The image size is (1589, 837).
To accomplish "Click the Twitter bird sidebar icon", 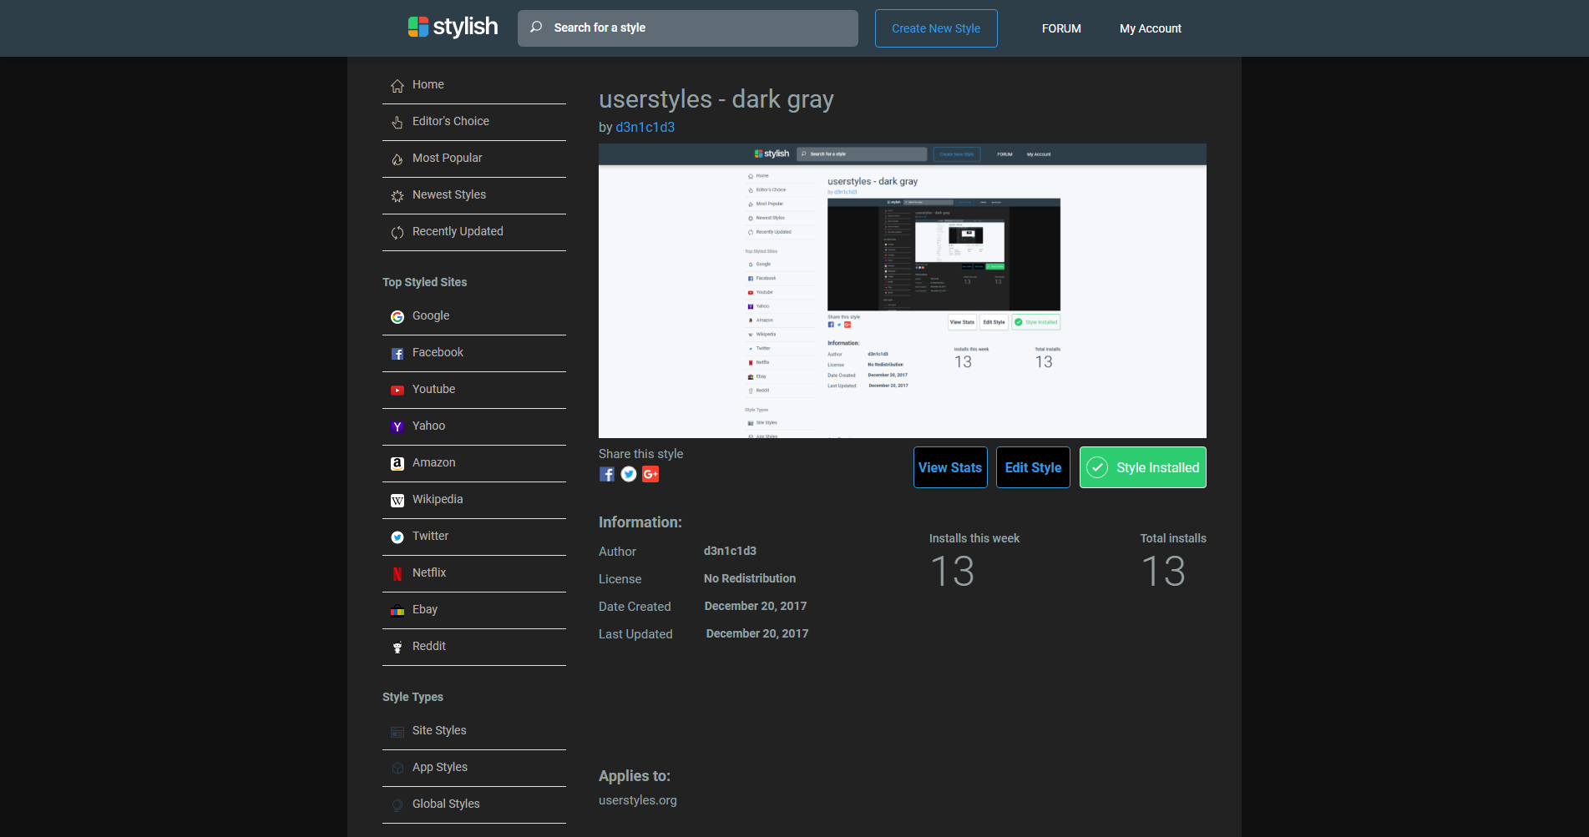I will (x=397, y=537).
